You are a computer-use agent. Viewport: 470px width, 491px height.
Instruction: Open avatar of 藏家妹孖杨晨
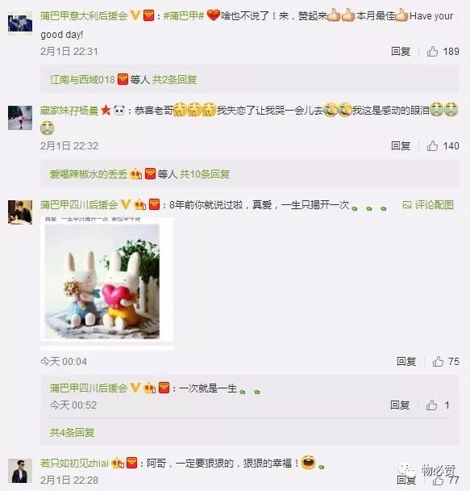coord(20,118)
